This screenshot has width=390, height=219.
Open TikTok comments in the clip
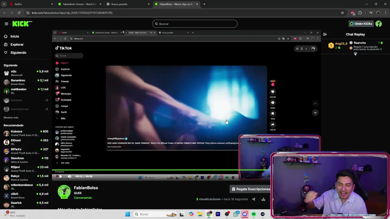pyautogui.click(x=273, y=103)
